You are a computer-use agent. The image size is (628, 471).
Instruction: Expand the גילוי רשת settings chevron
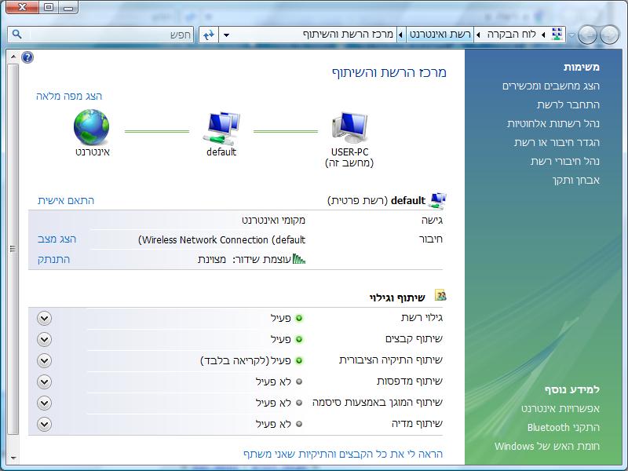pyautogui.click(x=44, y=319)
